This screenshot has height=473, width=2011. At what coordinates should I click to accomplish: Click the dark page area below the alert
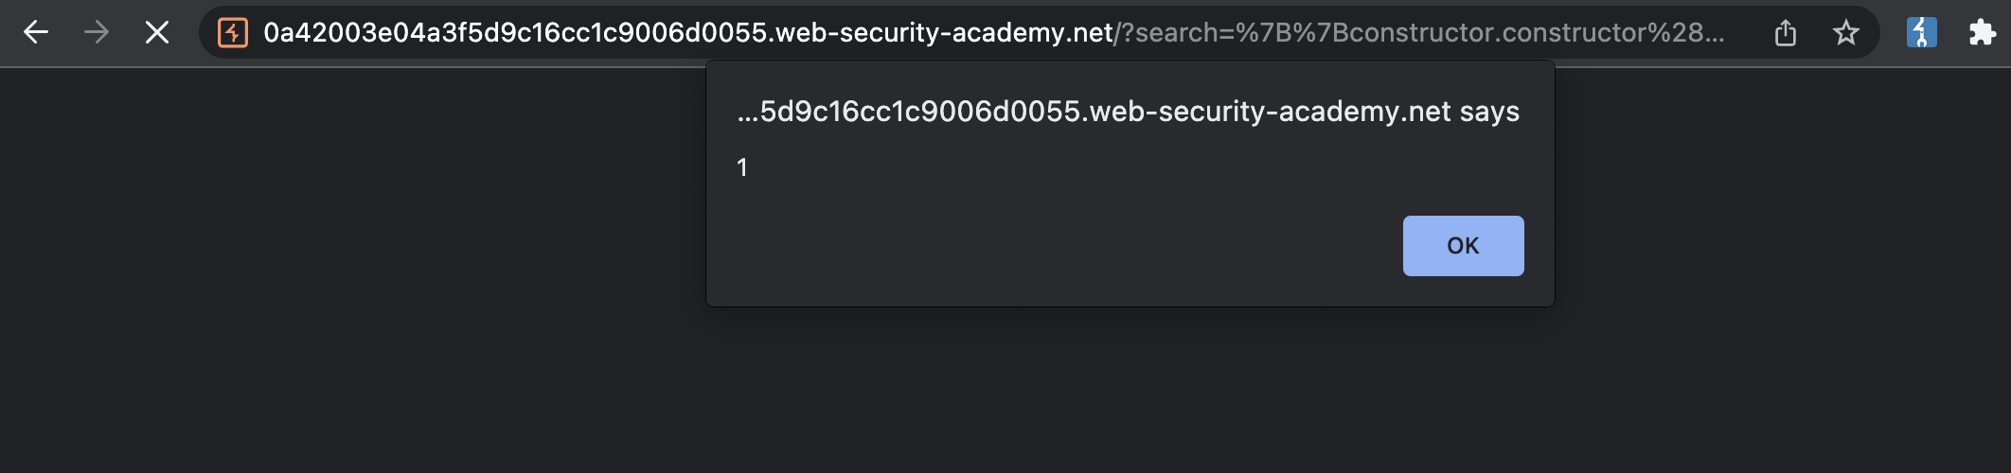(1127, 397)
